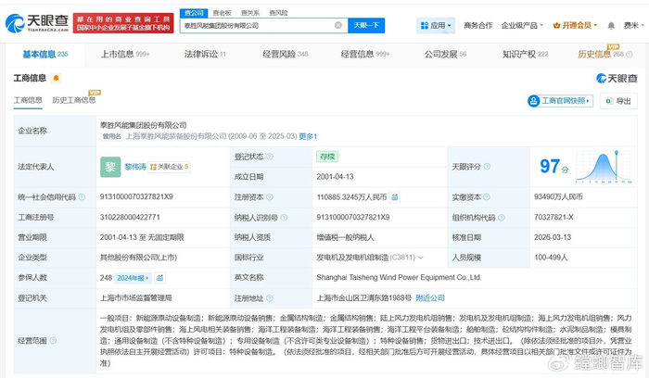This screenshot has width=649, height=378.
Task: Click the chart icon beside registered capital
Action: click(394, 198)
